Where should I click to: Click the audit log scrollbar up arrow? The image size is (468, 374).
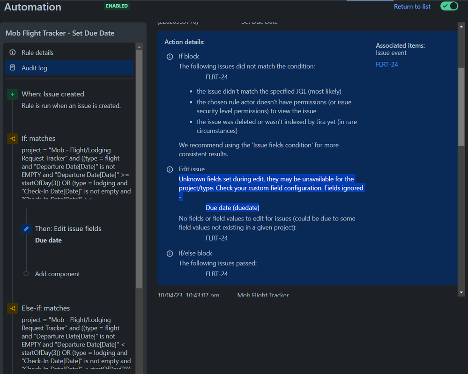point(461,27)
